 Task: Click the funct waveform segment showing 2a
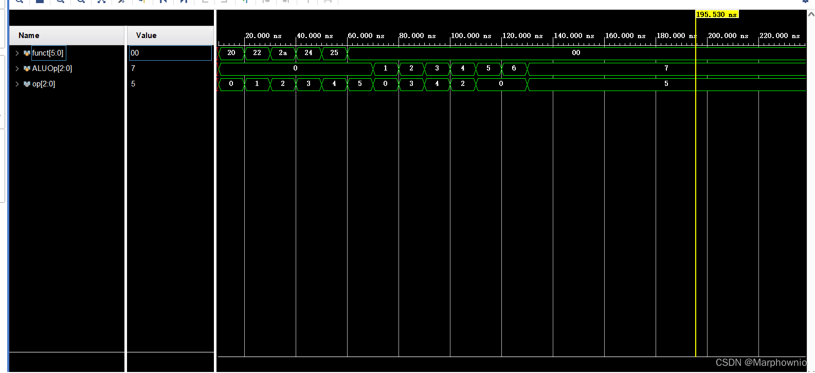283,53
